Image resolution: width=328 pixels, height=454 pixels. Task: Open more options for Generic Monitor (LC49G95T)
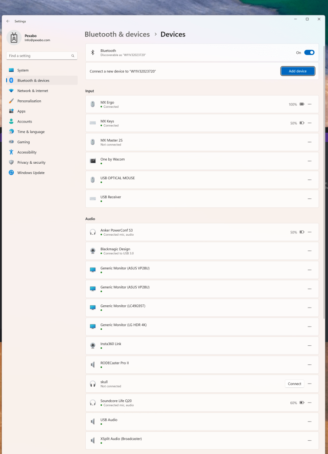coord(309,308)
